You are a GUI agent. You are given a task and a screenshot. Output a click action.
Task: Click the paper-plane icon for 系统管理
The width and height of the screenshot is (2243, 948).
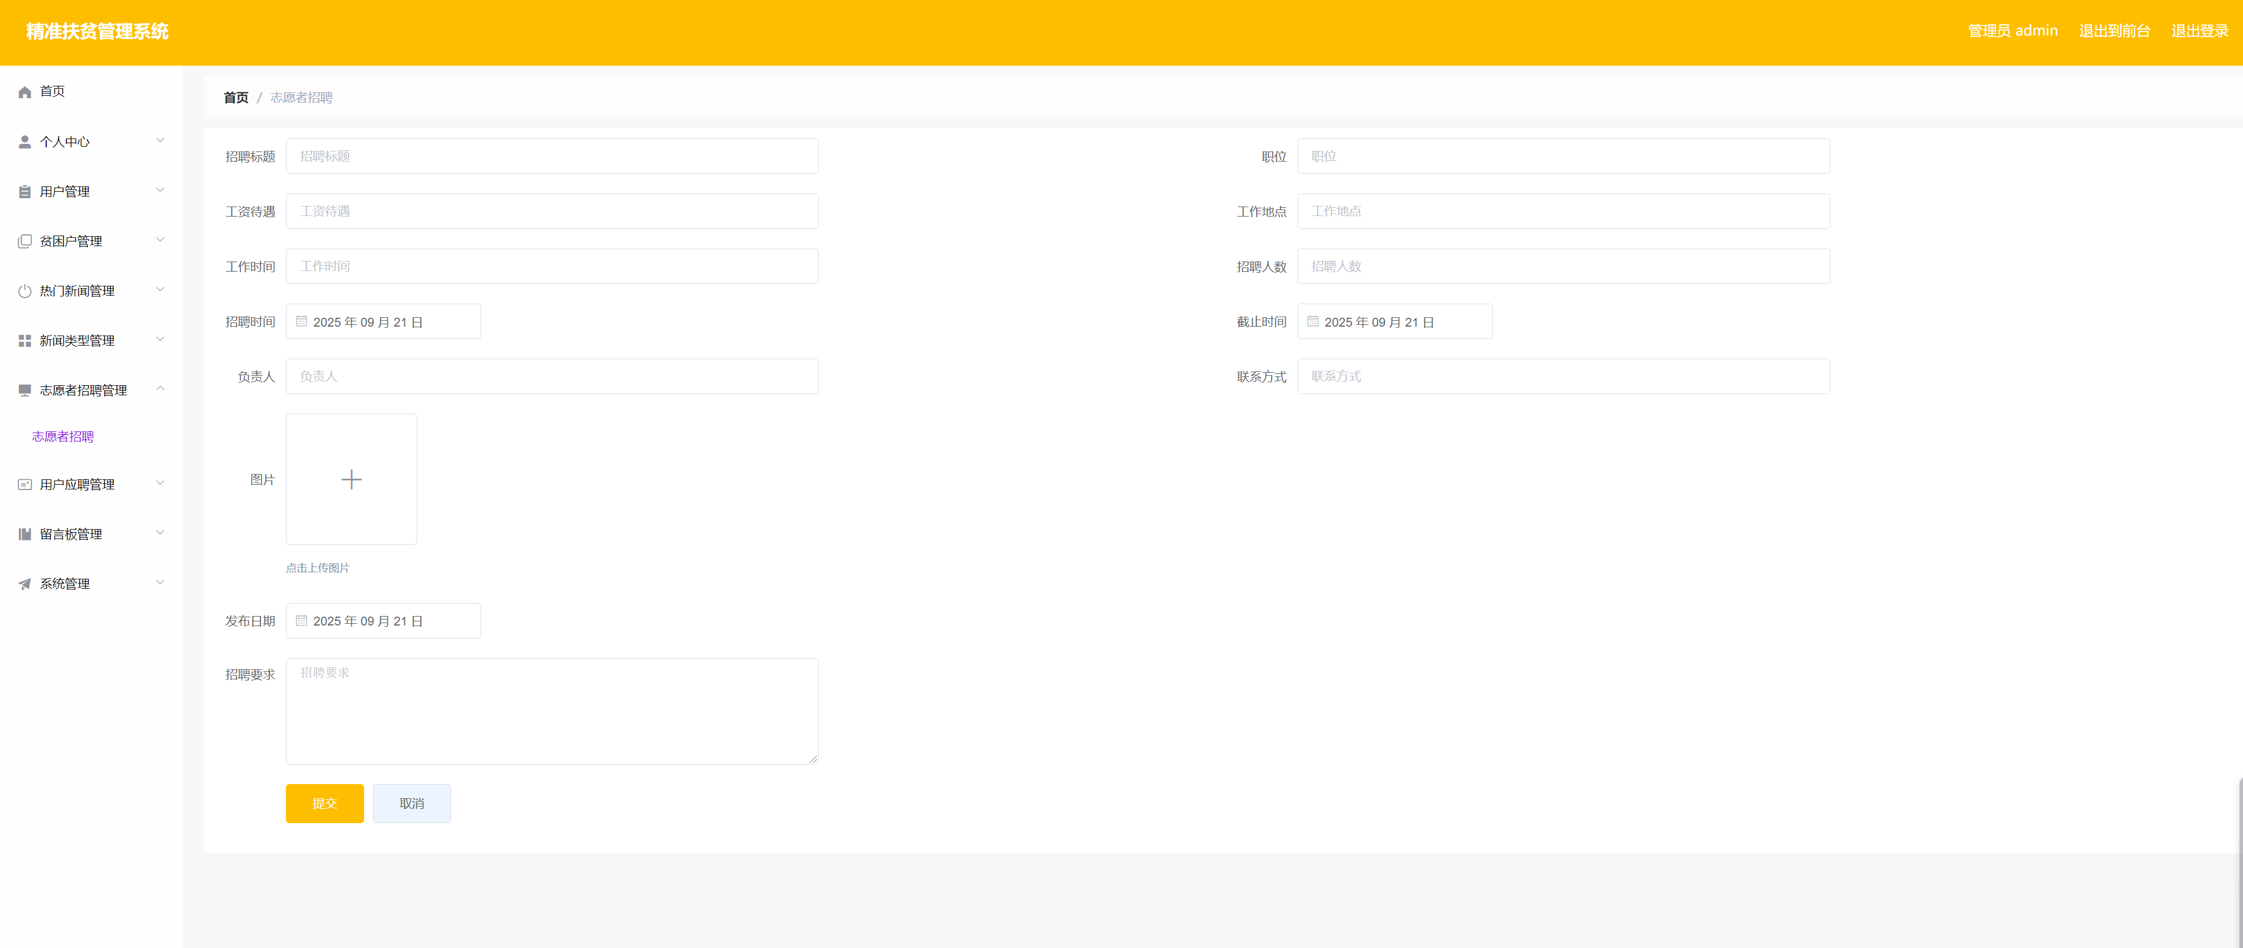click(24, 584)
